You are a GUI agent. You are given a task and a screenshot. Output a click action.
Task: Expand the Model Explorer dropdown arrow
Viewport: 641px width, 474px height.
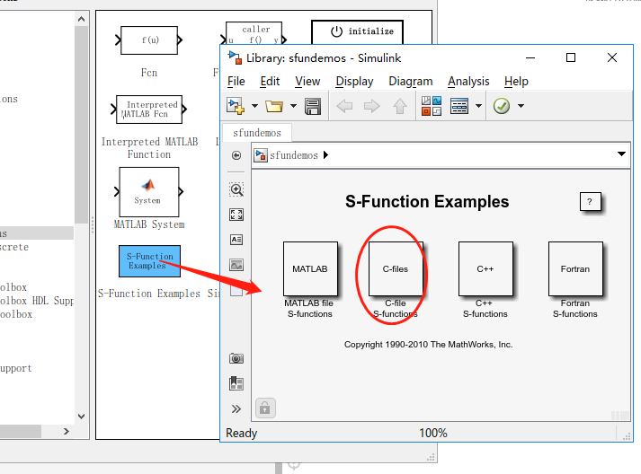click(478, 106)
